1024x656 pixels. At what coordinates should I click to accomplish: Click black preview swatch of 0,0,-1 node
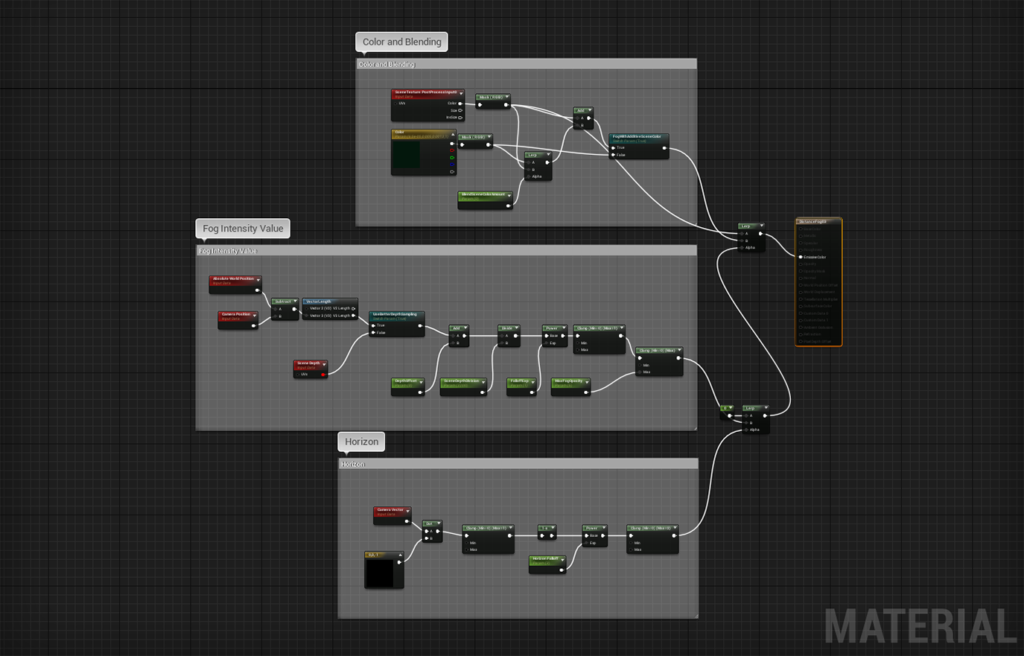[380, 573]
